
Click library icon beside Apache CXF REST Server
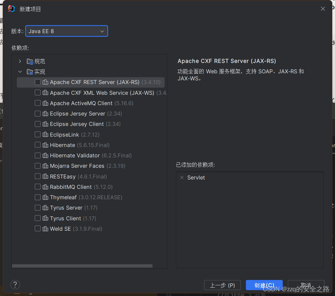[45, 82]
